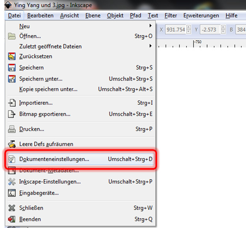This screenshot has height=228, width=246.
Task: Click the B width input field
Action: coord(241,30)
